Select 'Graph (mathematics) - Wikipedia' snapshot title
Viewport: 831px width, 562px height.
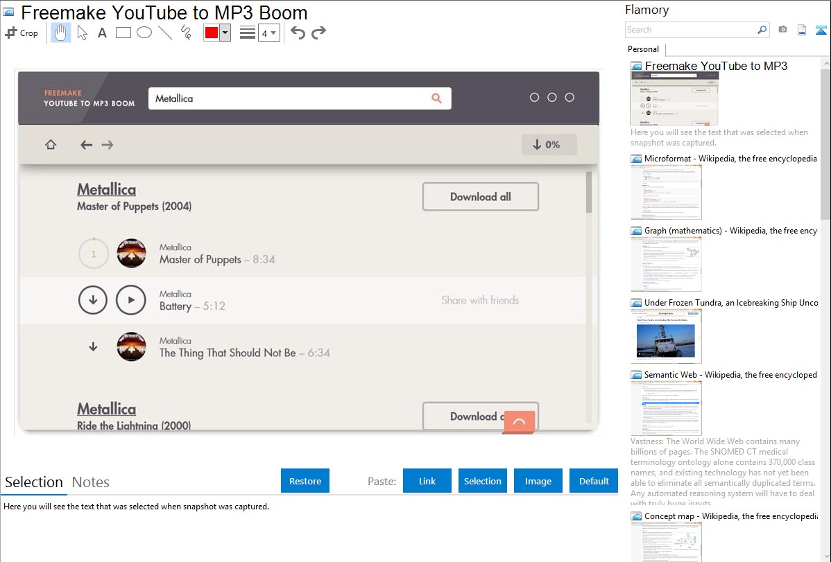(x=730, y=231)
